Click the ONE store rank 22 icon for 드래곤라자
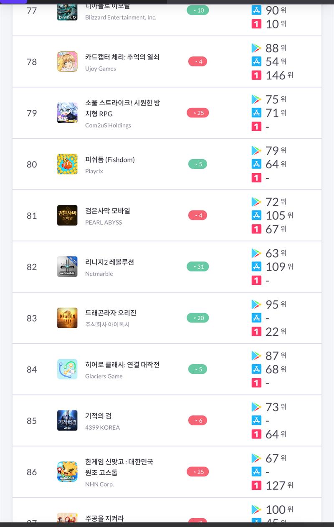The image size is (334, 527). coord(256,332)
